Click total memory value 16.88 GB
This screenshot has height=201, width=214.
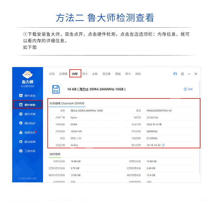tap(76, 161)
